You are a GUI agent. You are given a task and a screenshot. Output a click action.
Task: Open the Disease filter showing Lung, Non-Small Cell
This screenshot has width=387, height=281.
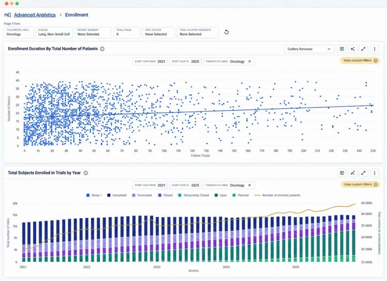(x=54, y=32)
